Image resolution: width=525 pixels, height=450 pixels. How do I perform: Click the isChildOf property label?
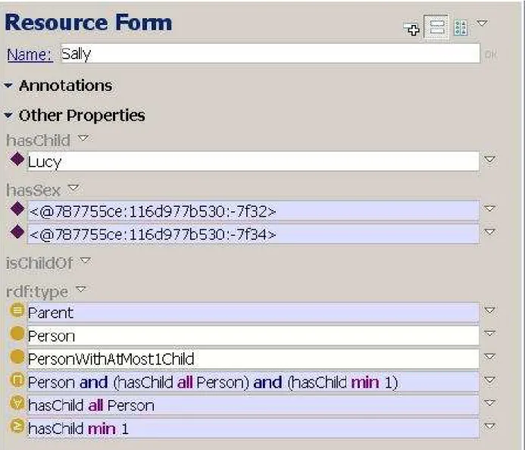tap(39, 263)
